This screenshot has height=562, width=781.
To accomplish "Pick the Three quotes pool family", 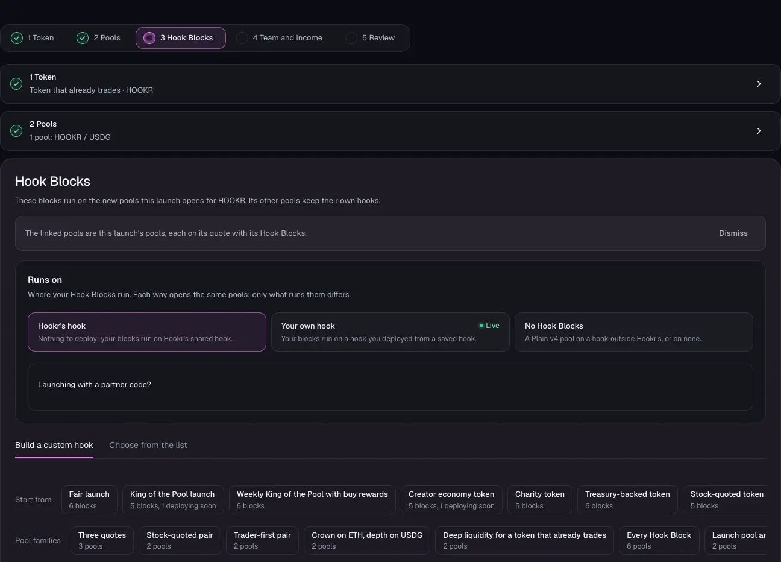I will click(x=102, y=540).
